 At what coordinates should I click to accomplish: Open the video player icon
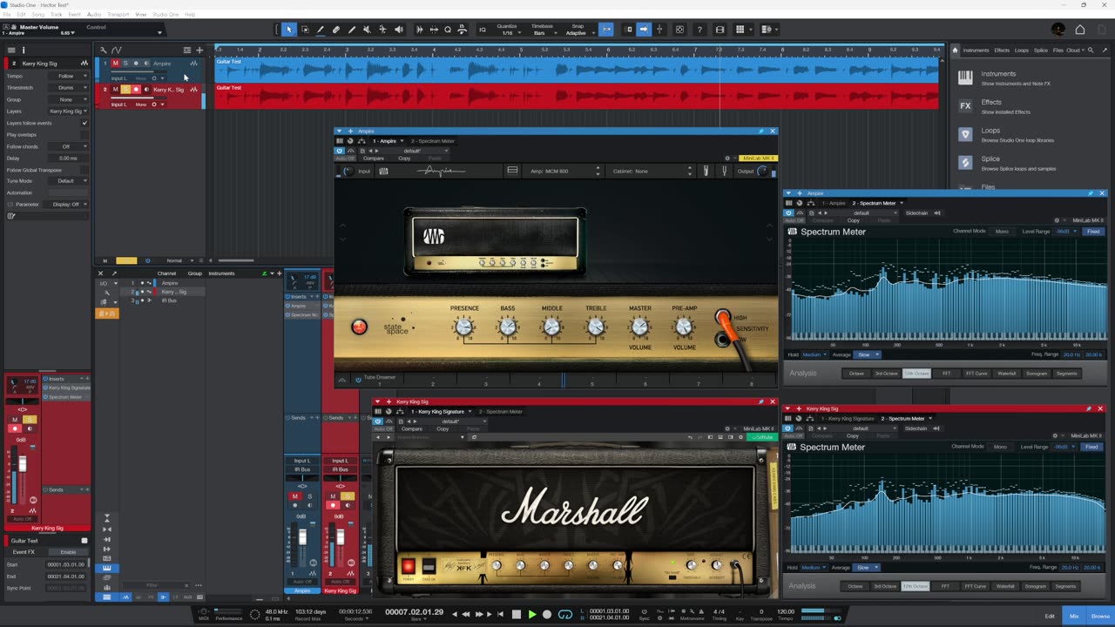tap(720, 30)
